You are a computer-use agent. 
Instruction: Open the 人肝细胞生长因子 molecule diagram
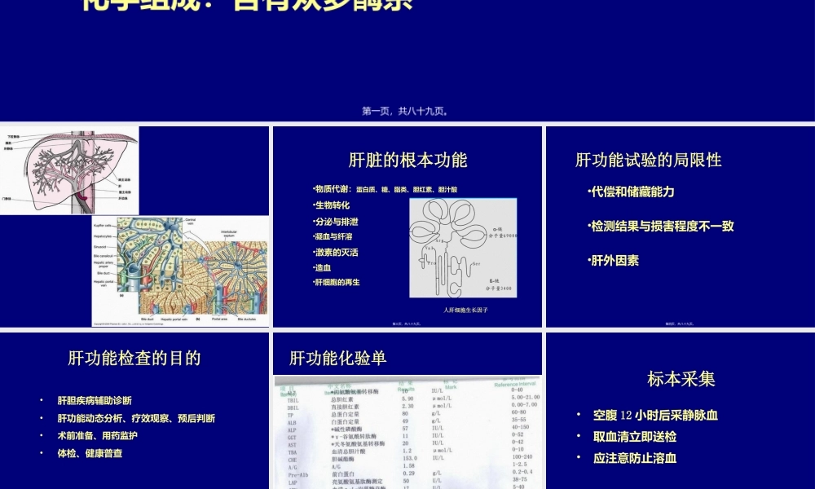click(x=461, y=249)
